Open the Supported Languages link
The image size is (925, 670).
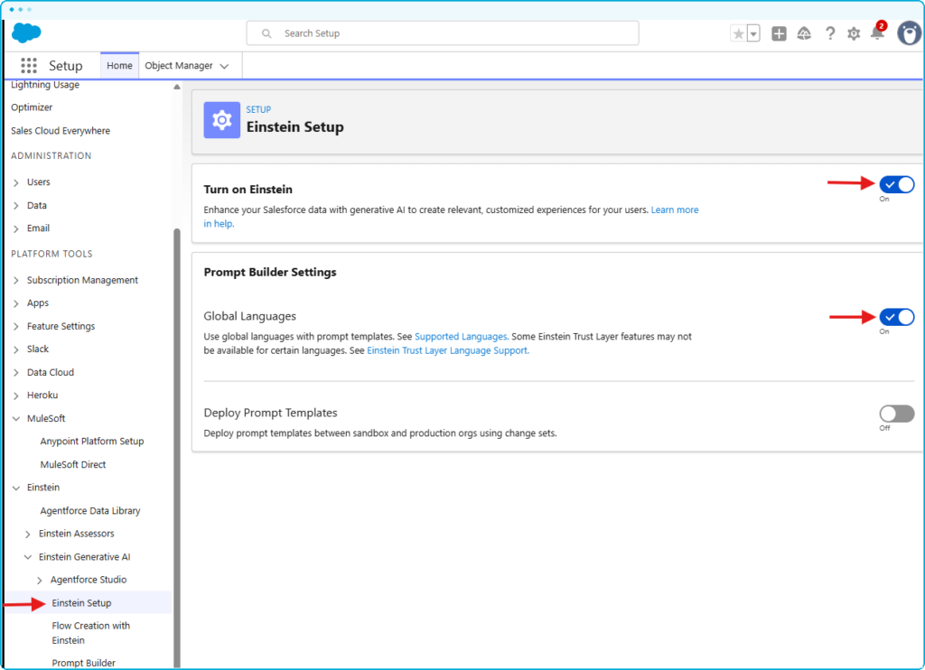coord(462,337)
